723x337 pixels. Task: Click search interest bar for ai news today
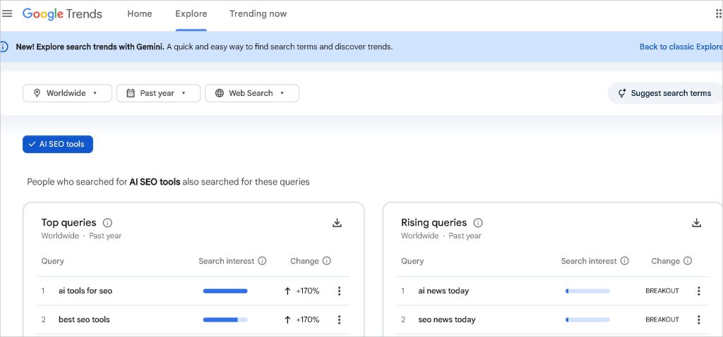click(587, 291)
